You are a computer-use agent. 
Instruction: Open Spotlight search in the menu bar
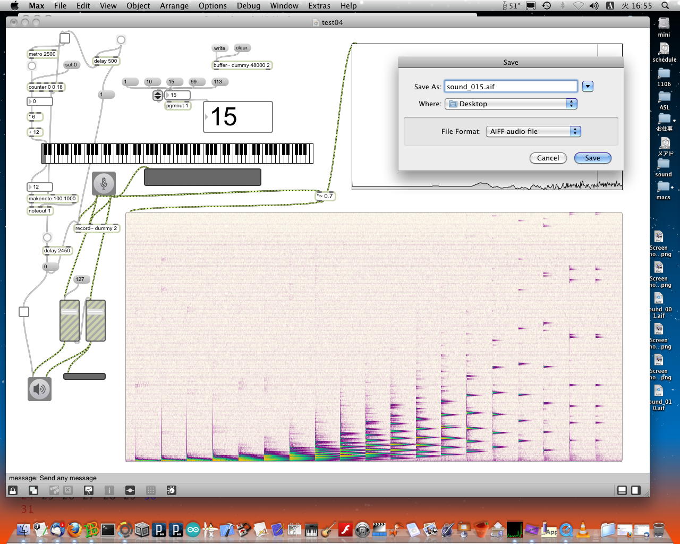(x=665, y=6)
